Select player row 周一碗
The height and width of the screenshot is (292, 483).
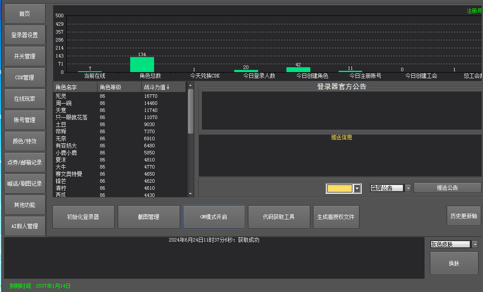click(x=64, y=103)
